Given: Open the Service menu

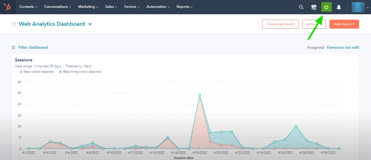Looking at the screenshot, I should tap(132, 7).
